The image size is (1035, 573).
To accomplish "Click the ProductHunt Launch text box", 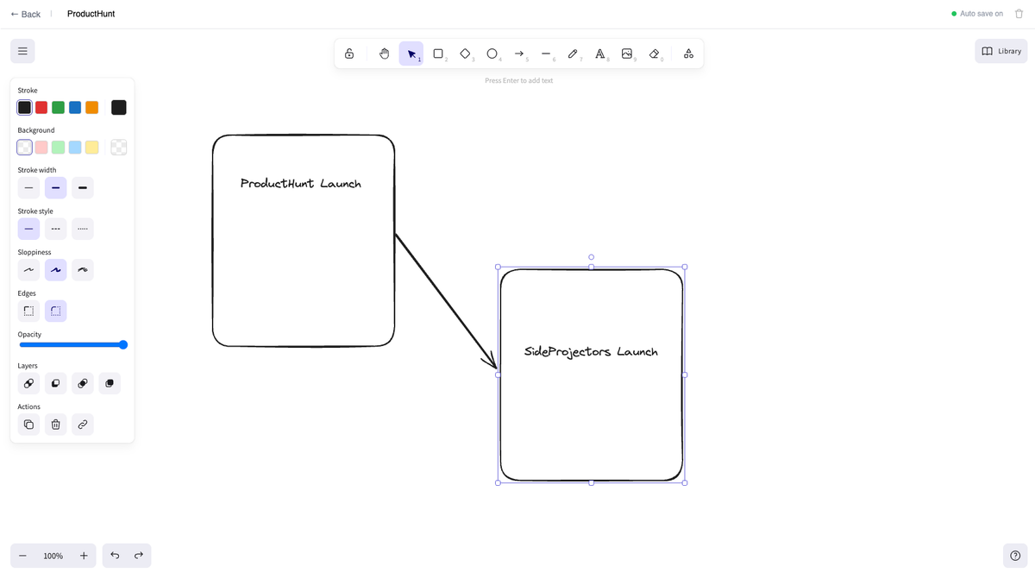I will [301, 184].
